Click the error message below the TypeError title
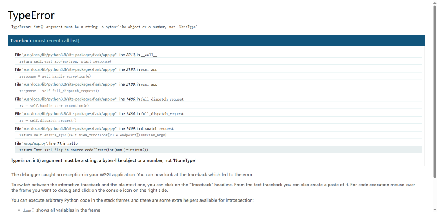 point(104,27)
